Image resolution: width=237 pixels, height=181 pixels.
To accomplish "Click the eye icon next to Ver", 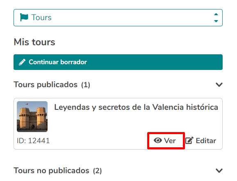I will tap(158, 141).
